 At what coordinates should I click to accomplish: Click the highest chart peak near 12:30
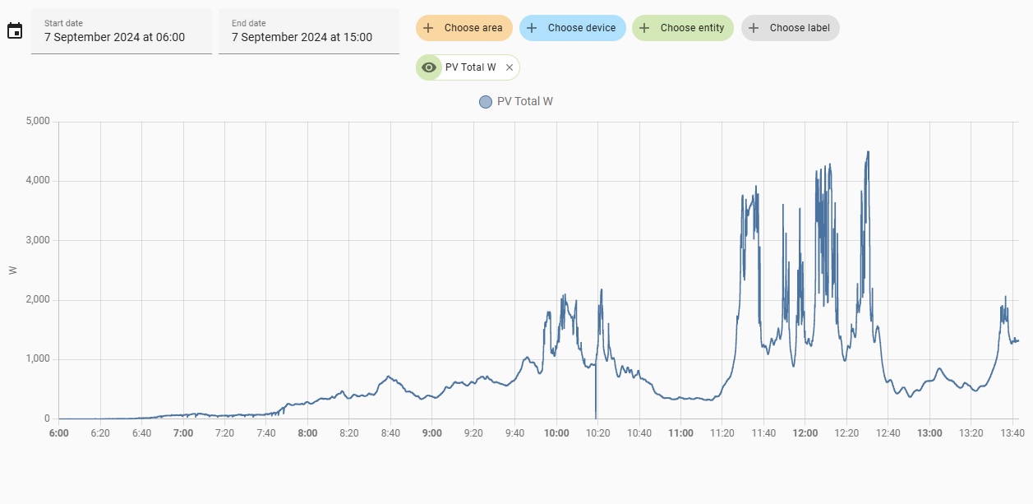tap(867, 152)
